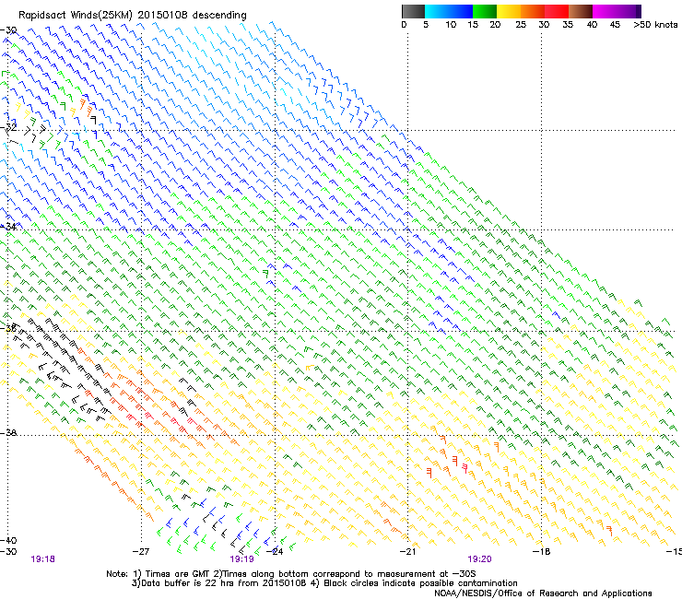Image resolution: width=682 pixels, height=599 pixels.
Task: Click the yellow 20-25 knots legend swatch
Action: click(x=509, y=11)
